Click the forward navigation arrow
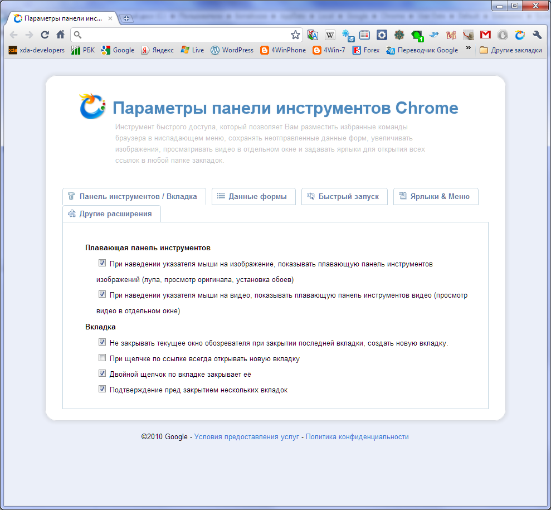The width and height of the screenshot is (551, 510). pos(29,35)
